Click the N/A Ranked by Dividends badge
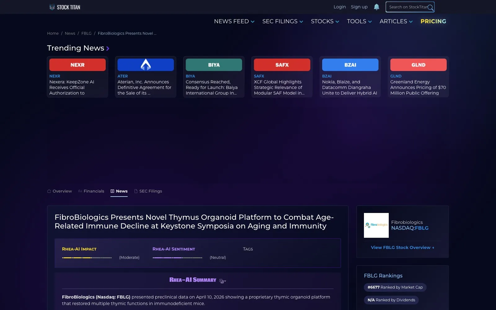This screenshot has height=310, width=496. 391,300
